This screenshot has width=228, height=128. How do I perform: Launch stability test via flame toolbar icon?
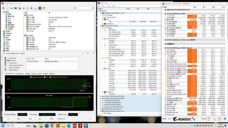point(24,8)
